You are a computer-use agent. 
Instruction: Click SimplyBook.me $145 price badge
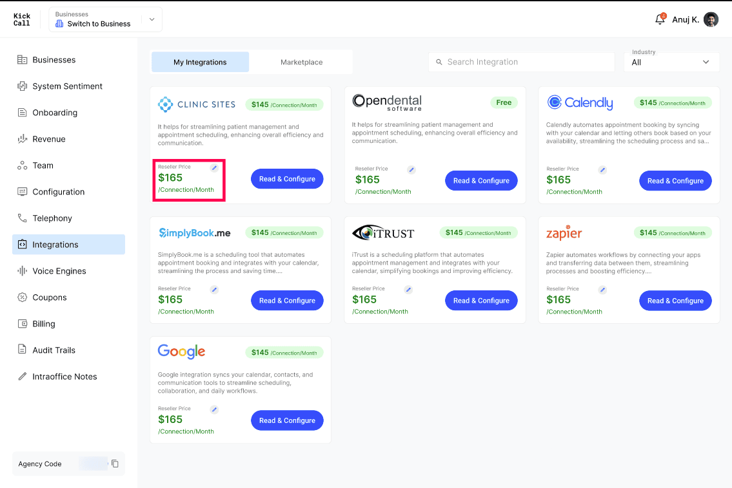pos(284,232)
